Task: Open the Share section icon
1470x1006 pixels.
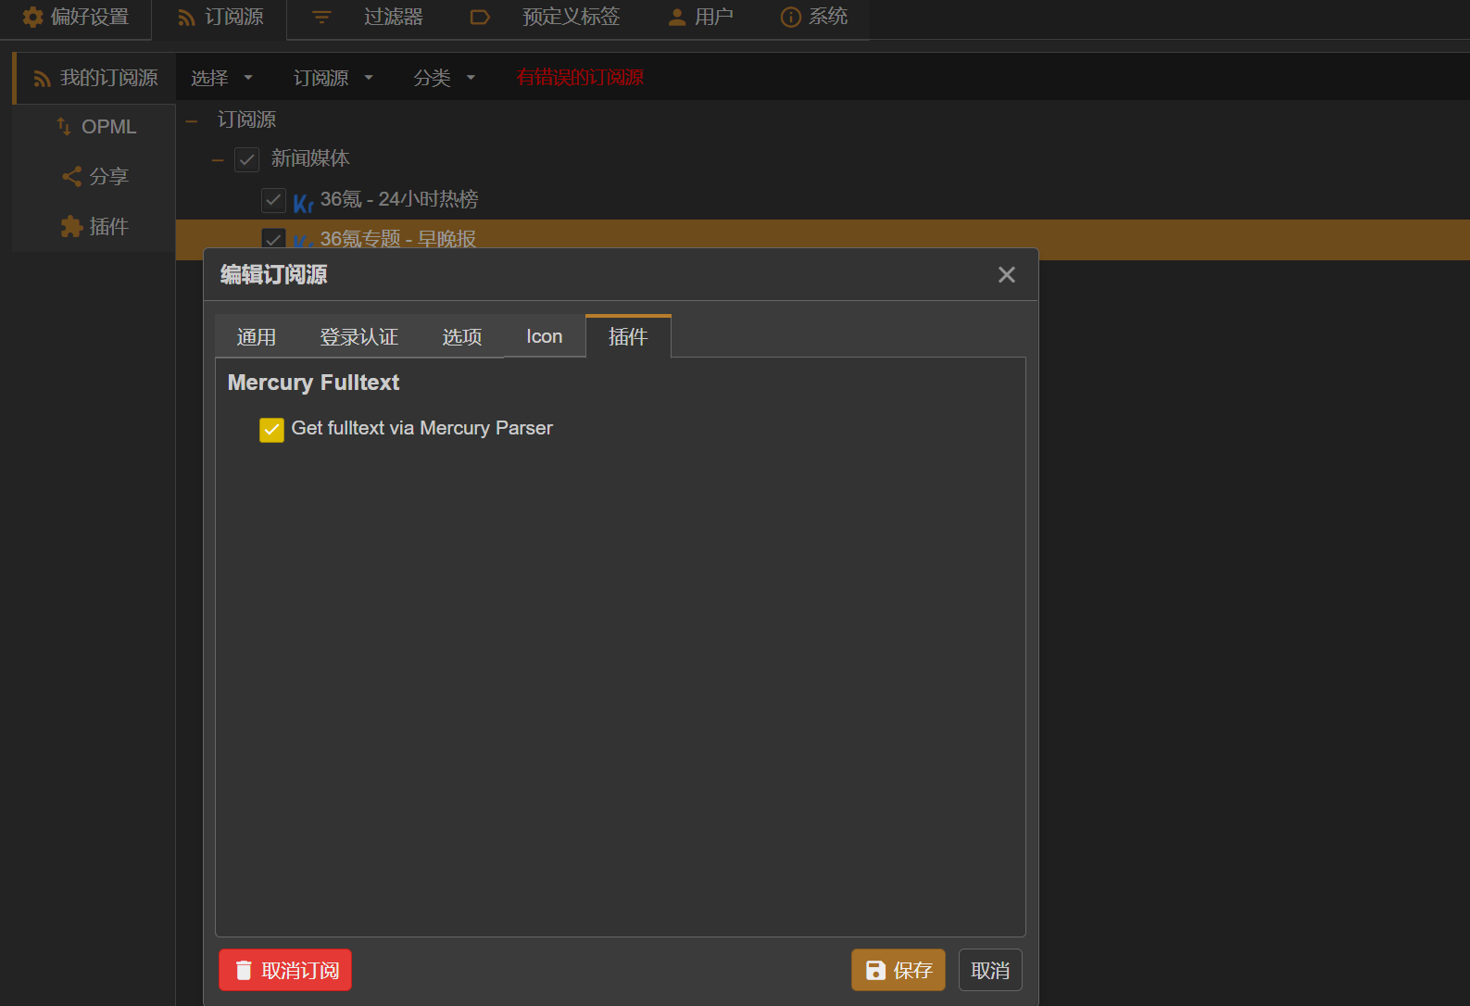Action: click(x=71, y=176)
